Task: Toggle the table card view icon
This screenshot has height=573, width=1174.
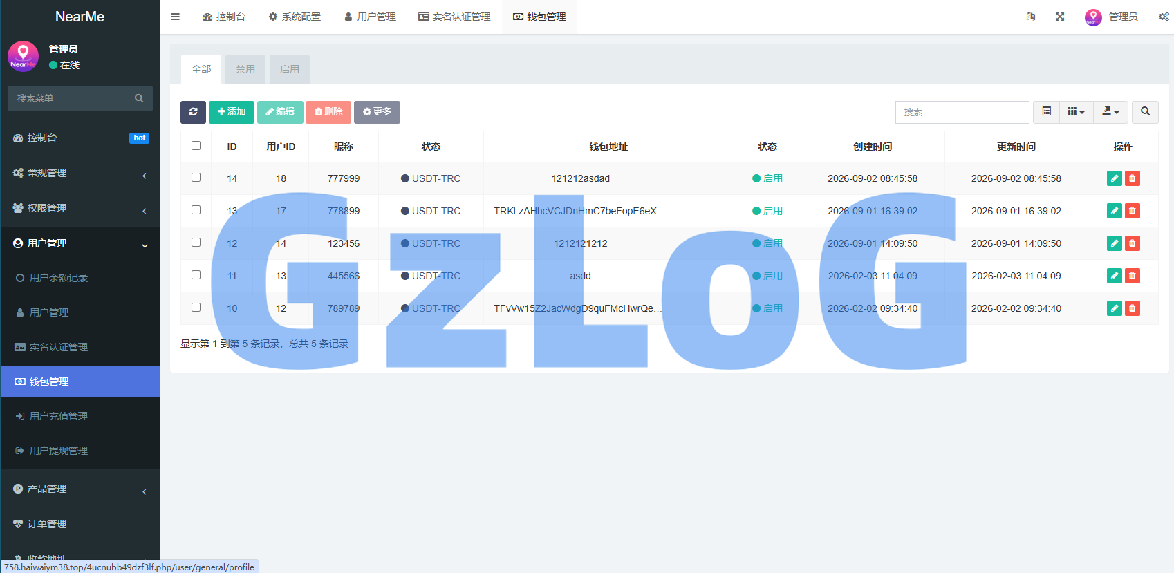Action: pyautogui.click(x=1047, y=112)
